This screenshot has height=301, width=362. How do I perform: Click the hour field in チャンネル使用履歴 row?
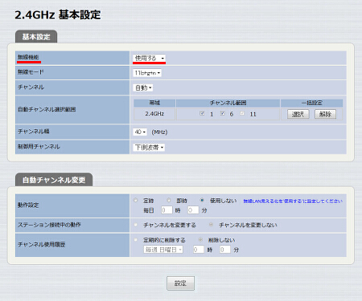click(x=199, y=250)
